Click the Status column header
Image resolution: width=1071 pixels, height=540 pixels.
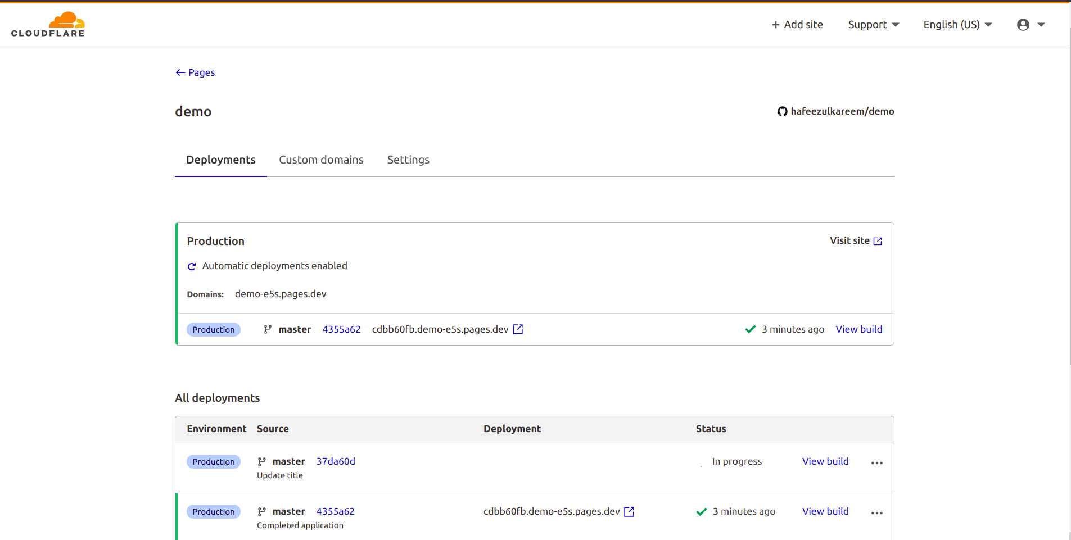711,429
